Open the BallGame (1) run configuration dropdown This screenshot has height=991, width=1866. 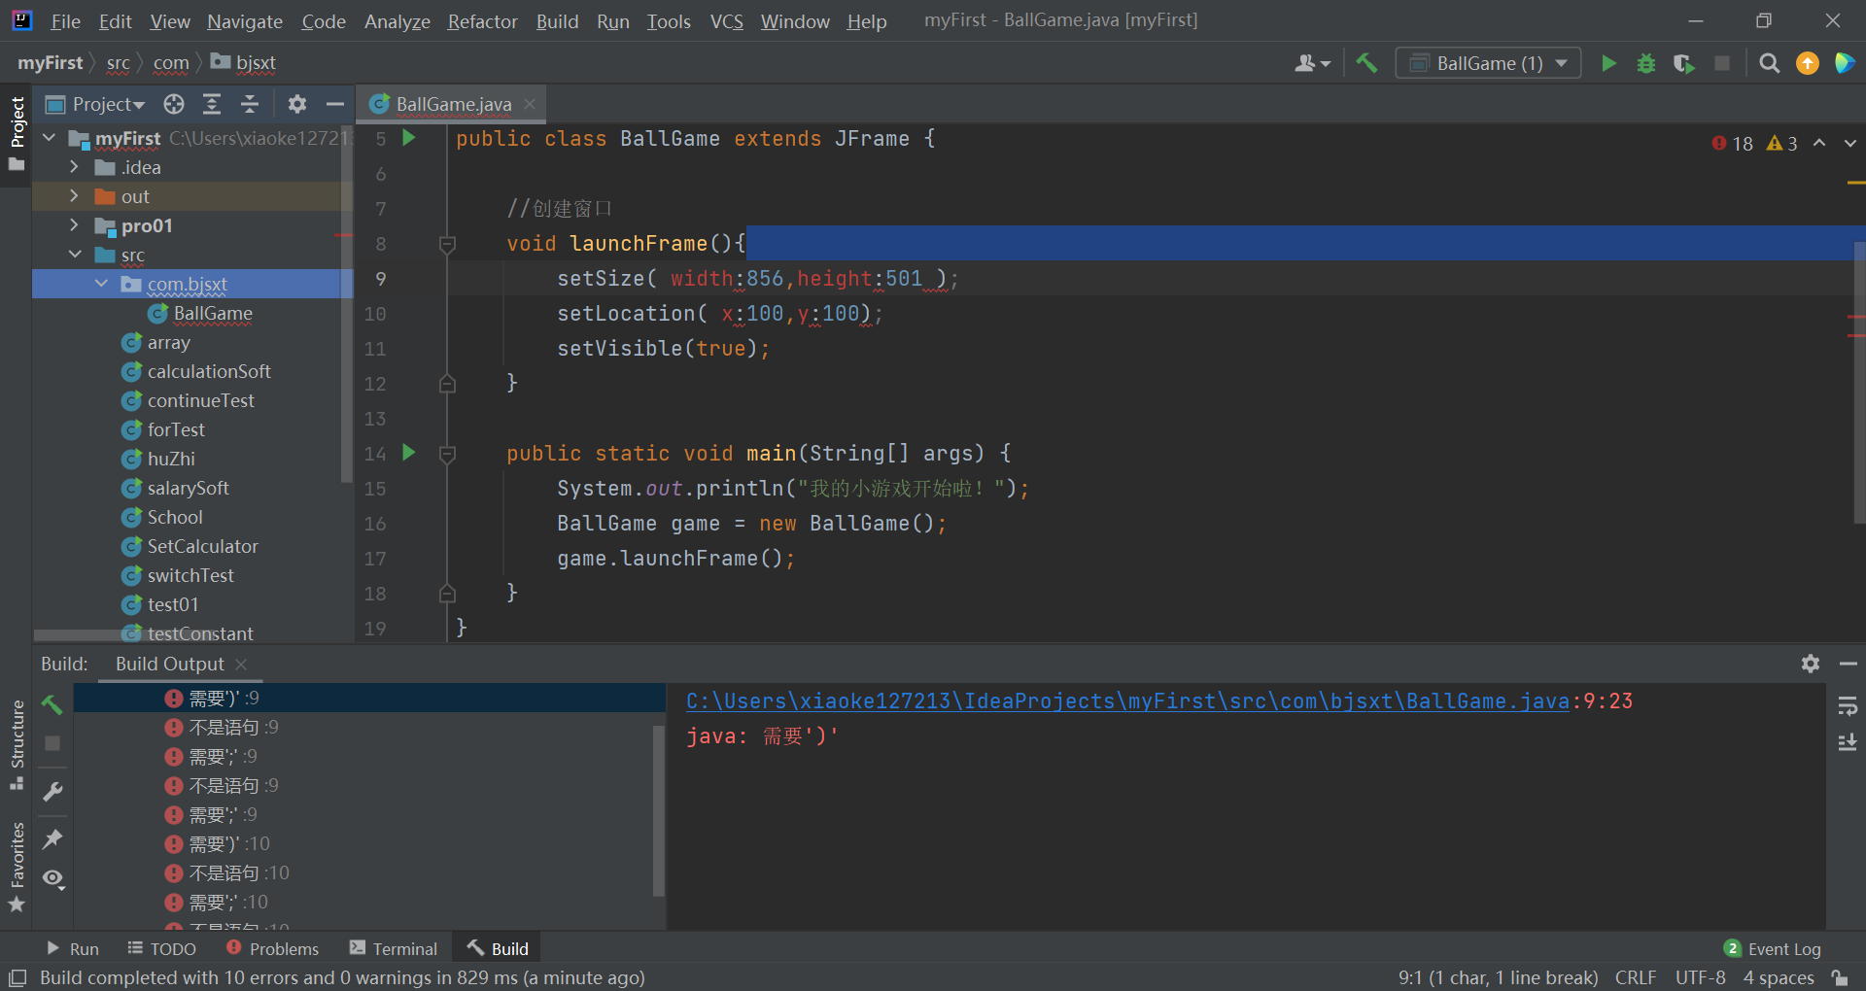(1488, 63)
